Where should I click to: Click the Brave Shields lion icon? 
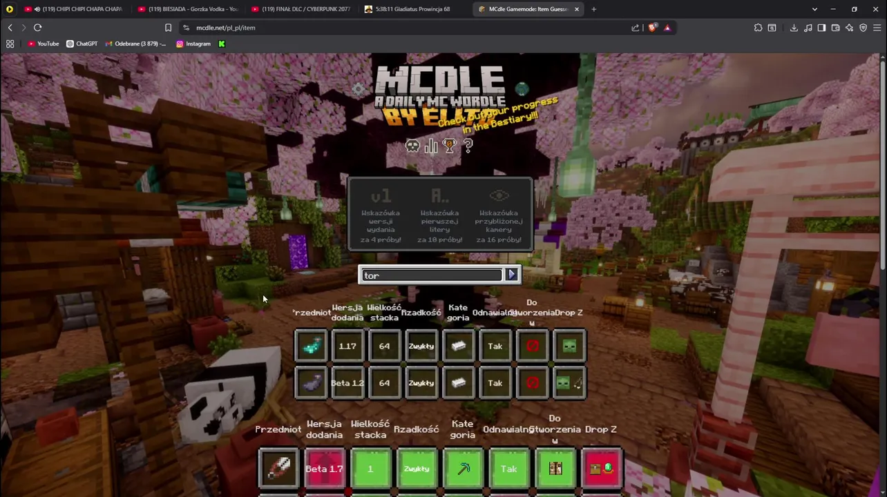(653, 28)
